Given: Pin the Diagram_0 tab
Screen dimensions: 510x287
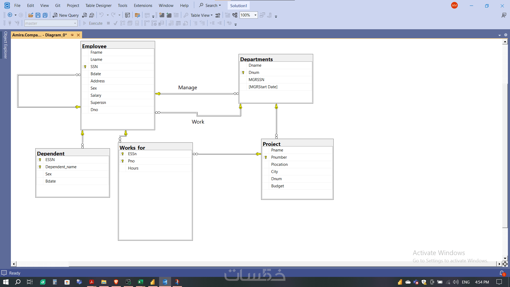Looking at the screenshot, I should 72,35.
